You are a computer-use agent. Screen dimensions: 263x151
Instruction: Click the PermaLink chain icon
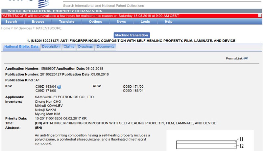click(246, 58)
